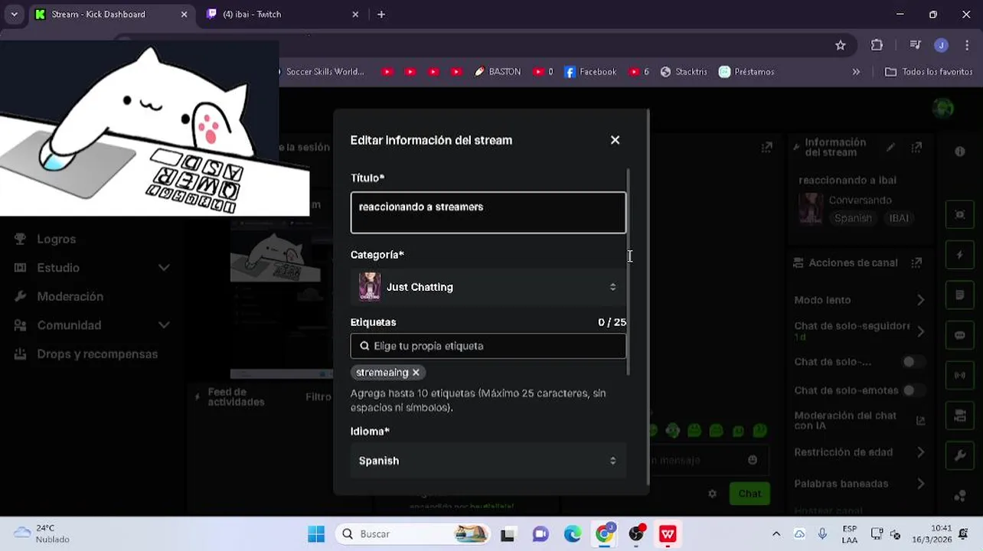
Task: Open Todos los favoritos folder
Action: 929,71
